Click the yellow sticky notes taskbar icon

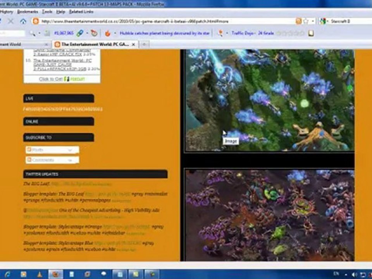136,274
